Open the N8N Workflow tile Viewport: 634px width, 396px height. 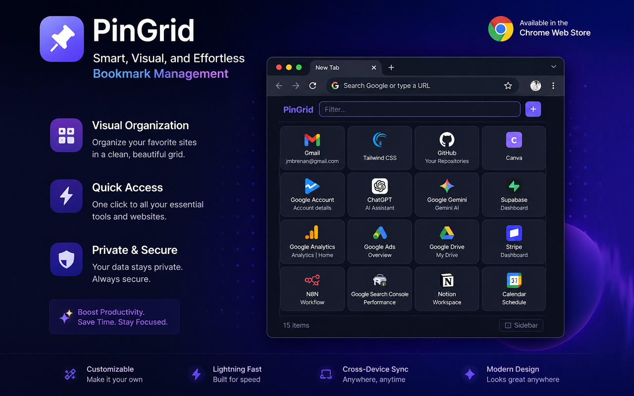pos(313,289)
